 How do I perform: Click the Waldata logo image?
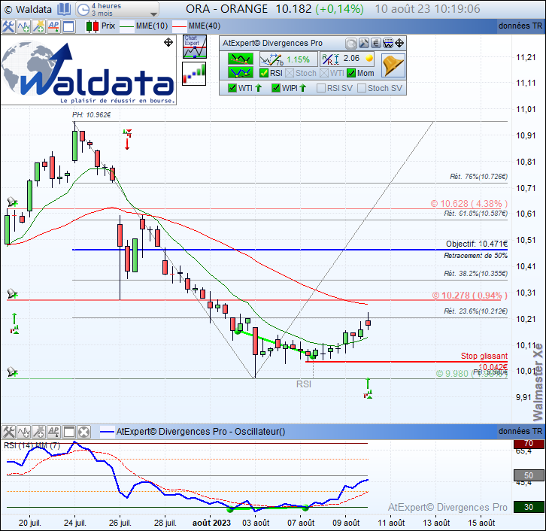(89, 70)
